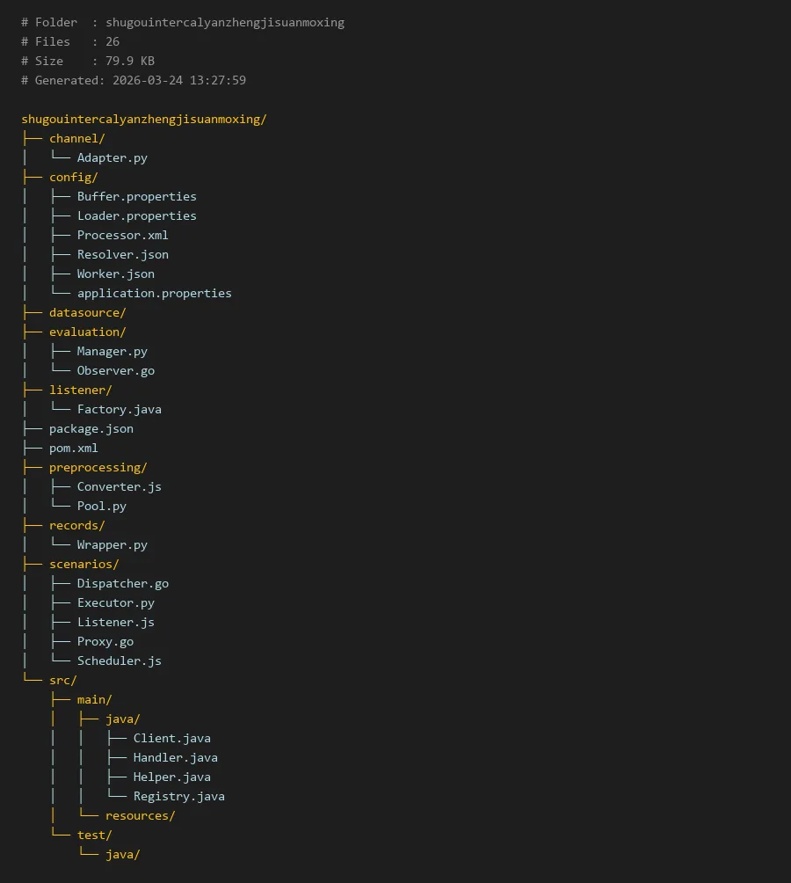
Task: Open Factory.java under listener
Action: coord(119,409)
